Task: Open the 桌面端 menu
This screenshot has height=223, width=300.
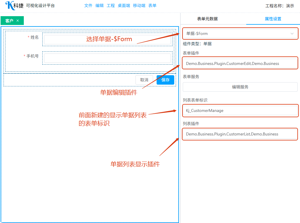Action: [124, 6]
